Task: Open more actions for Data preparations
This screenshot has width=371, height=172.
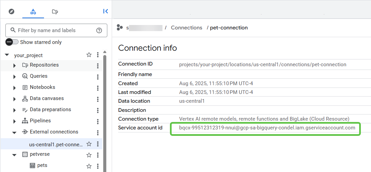Action: point(98,110)
